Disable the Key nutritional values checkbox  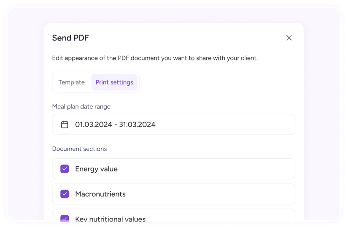(65, 218)
